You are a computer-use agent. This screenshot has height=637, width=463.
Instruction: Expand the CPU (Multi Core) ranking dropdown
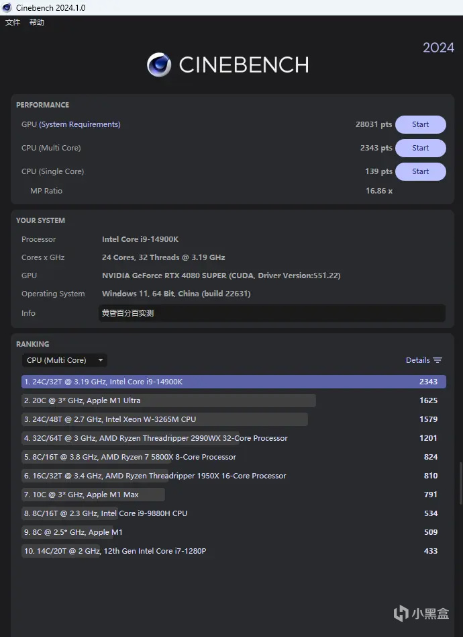click(64, 360)
